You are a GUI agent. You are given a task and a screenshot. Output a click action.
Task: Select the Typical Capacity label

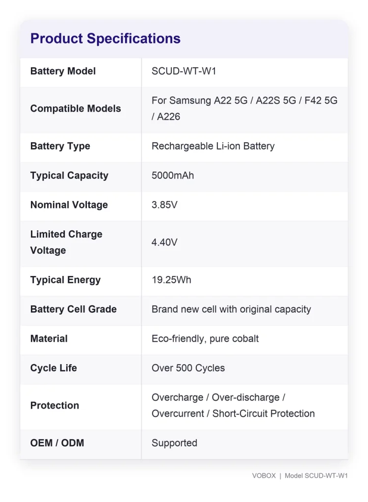click(69, 176)
